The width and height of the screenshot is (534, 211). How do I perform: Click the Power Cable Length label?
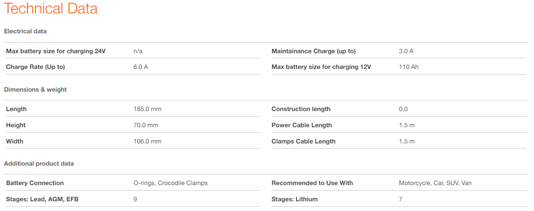pyautogui.click(x=301, y=125)
